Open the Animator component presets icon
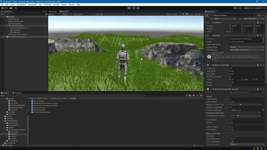 [x=260, y=36]
